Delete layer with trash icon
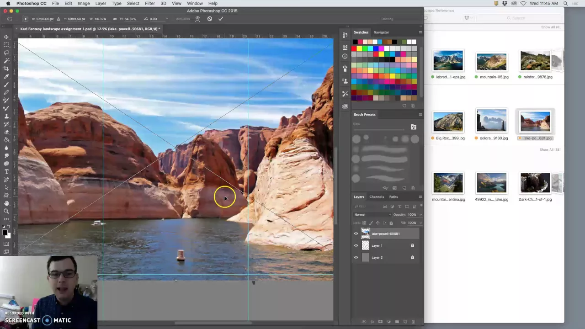The height and width of the screenshot is (329, 585). (x=413, y=322)
